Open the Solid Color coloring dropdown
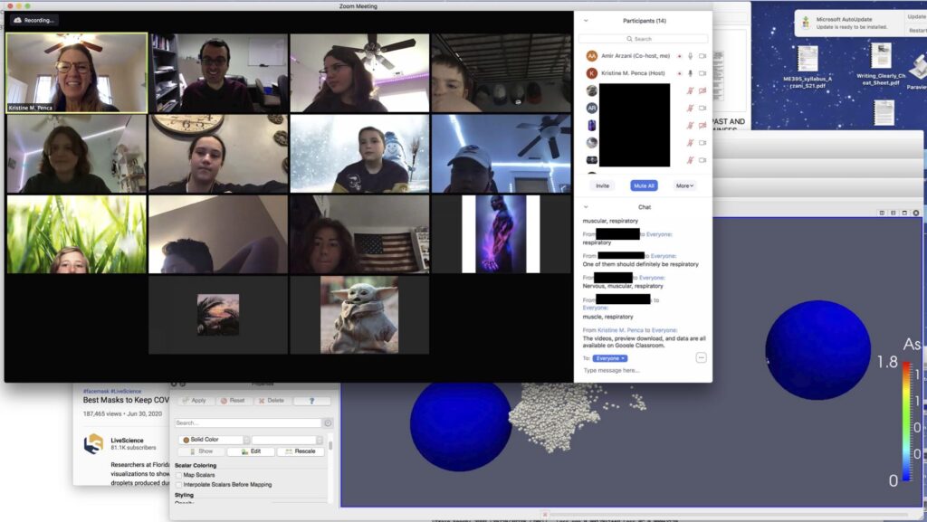 pos(214,440)
